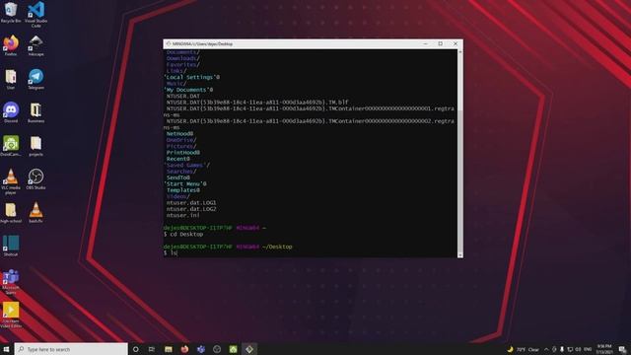Click the 'NetHood@' entry in terminal

pos(179,134)
